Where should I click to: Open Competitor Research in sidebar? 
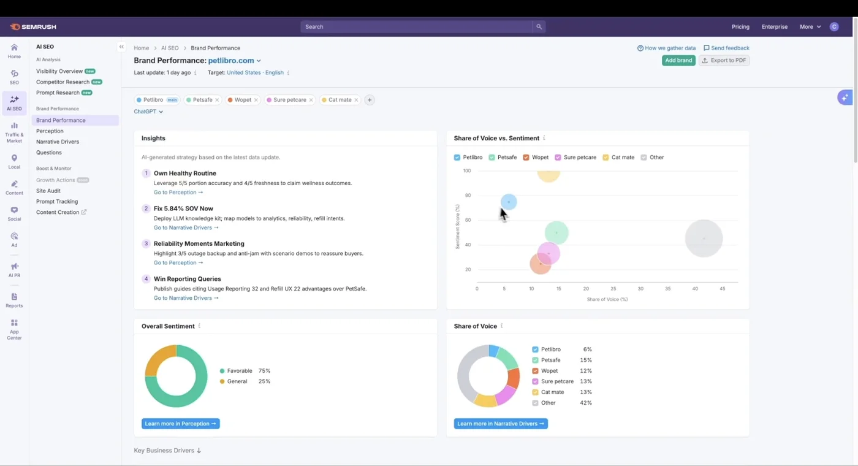tap(63, 82)
